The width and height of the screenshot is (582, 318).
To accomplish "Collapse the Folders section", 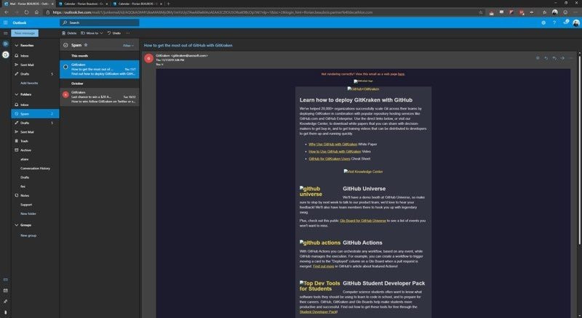I will pyautogui.click(x=15, y=94).
